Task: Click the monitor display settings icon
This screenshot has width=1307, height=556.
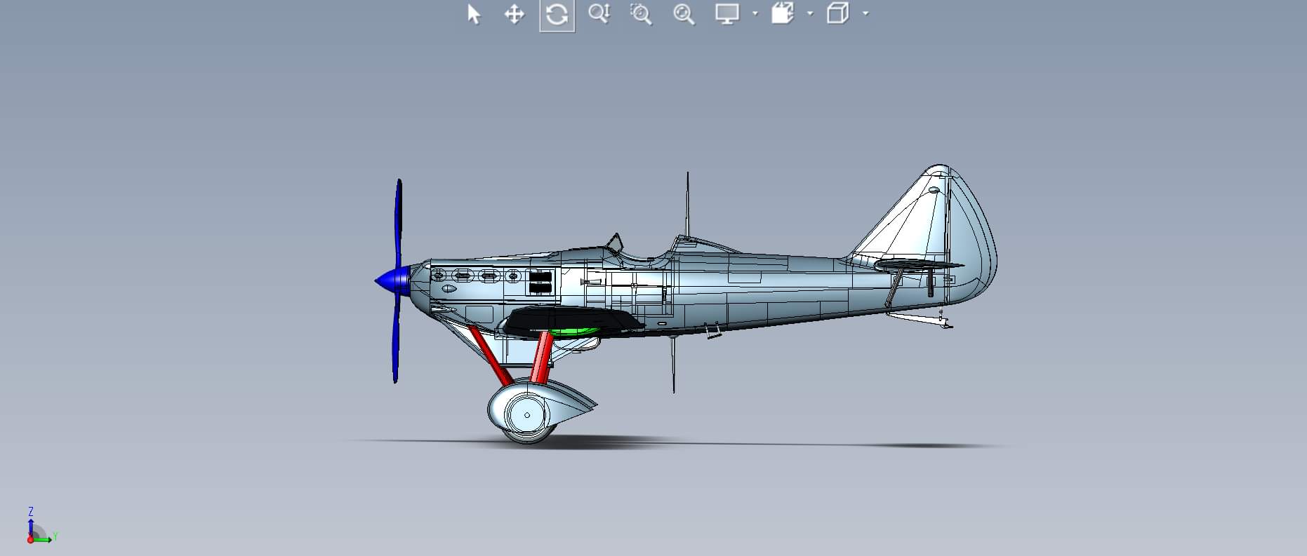Action: coord(727,14)
